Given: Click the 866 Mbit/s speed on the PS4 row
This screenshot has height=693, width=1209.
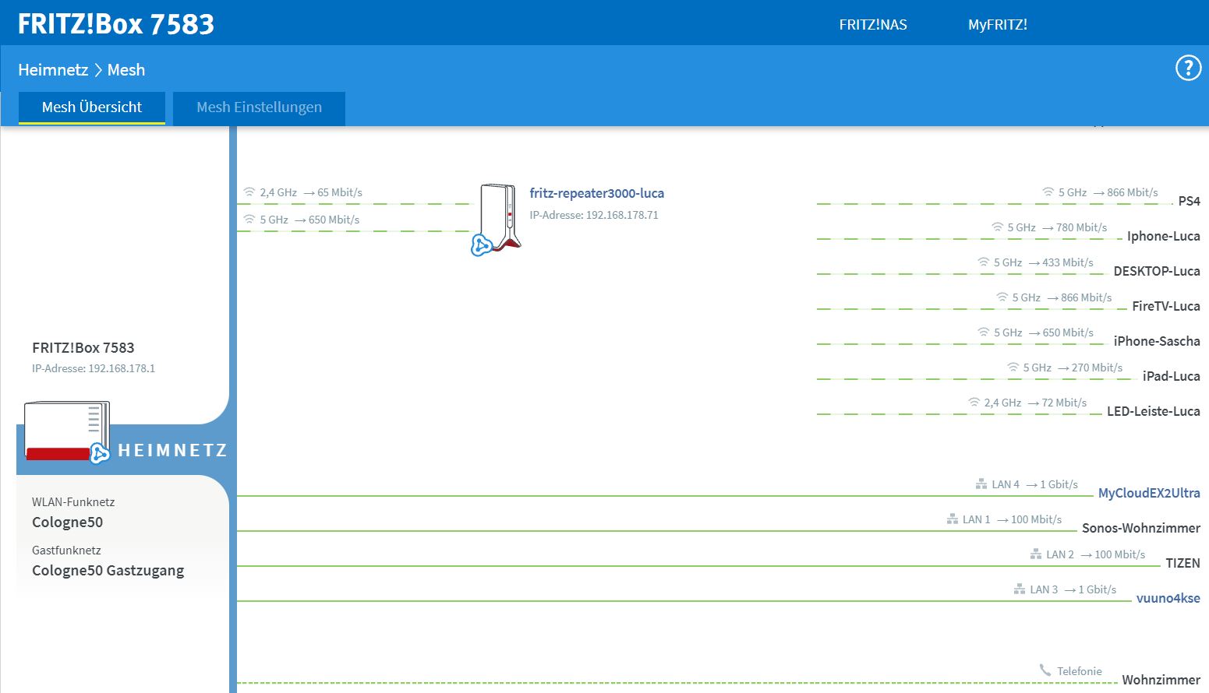Looking at the screenshot, I should tap(1133, 192).
